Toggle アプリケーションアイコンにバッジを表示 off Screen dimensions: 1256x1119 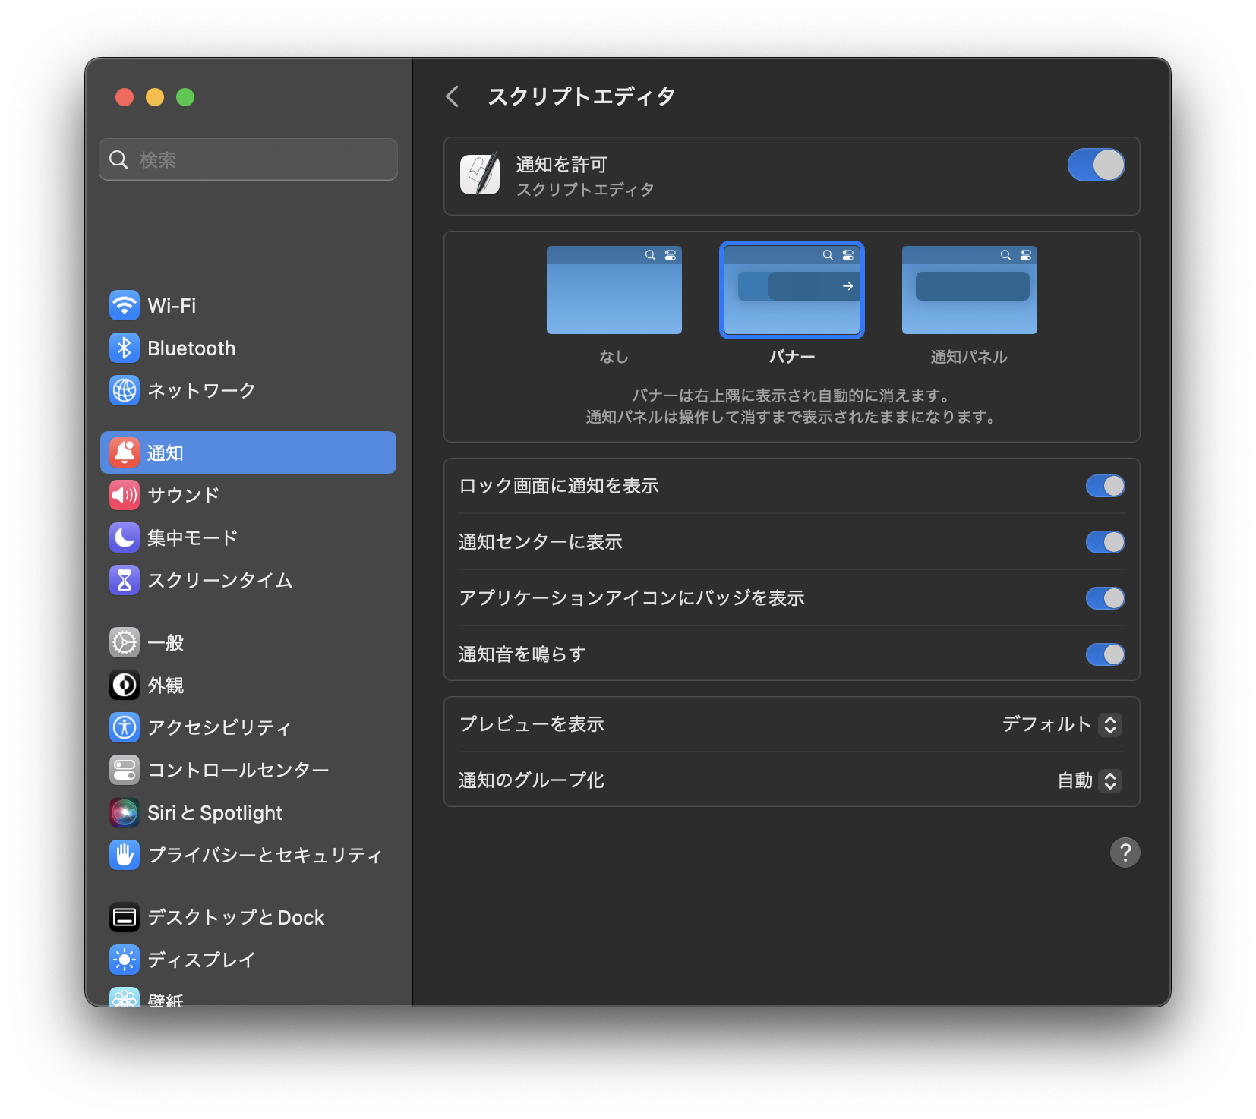1105,598
